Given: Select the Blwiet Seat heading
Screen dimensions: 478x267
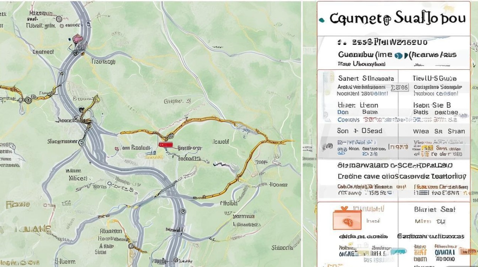Looking at the screenshot, I should (x=435, y=210).
